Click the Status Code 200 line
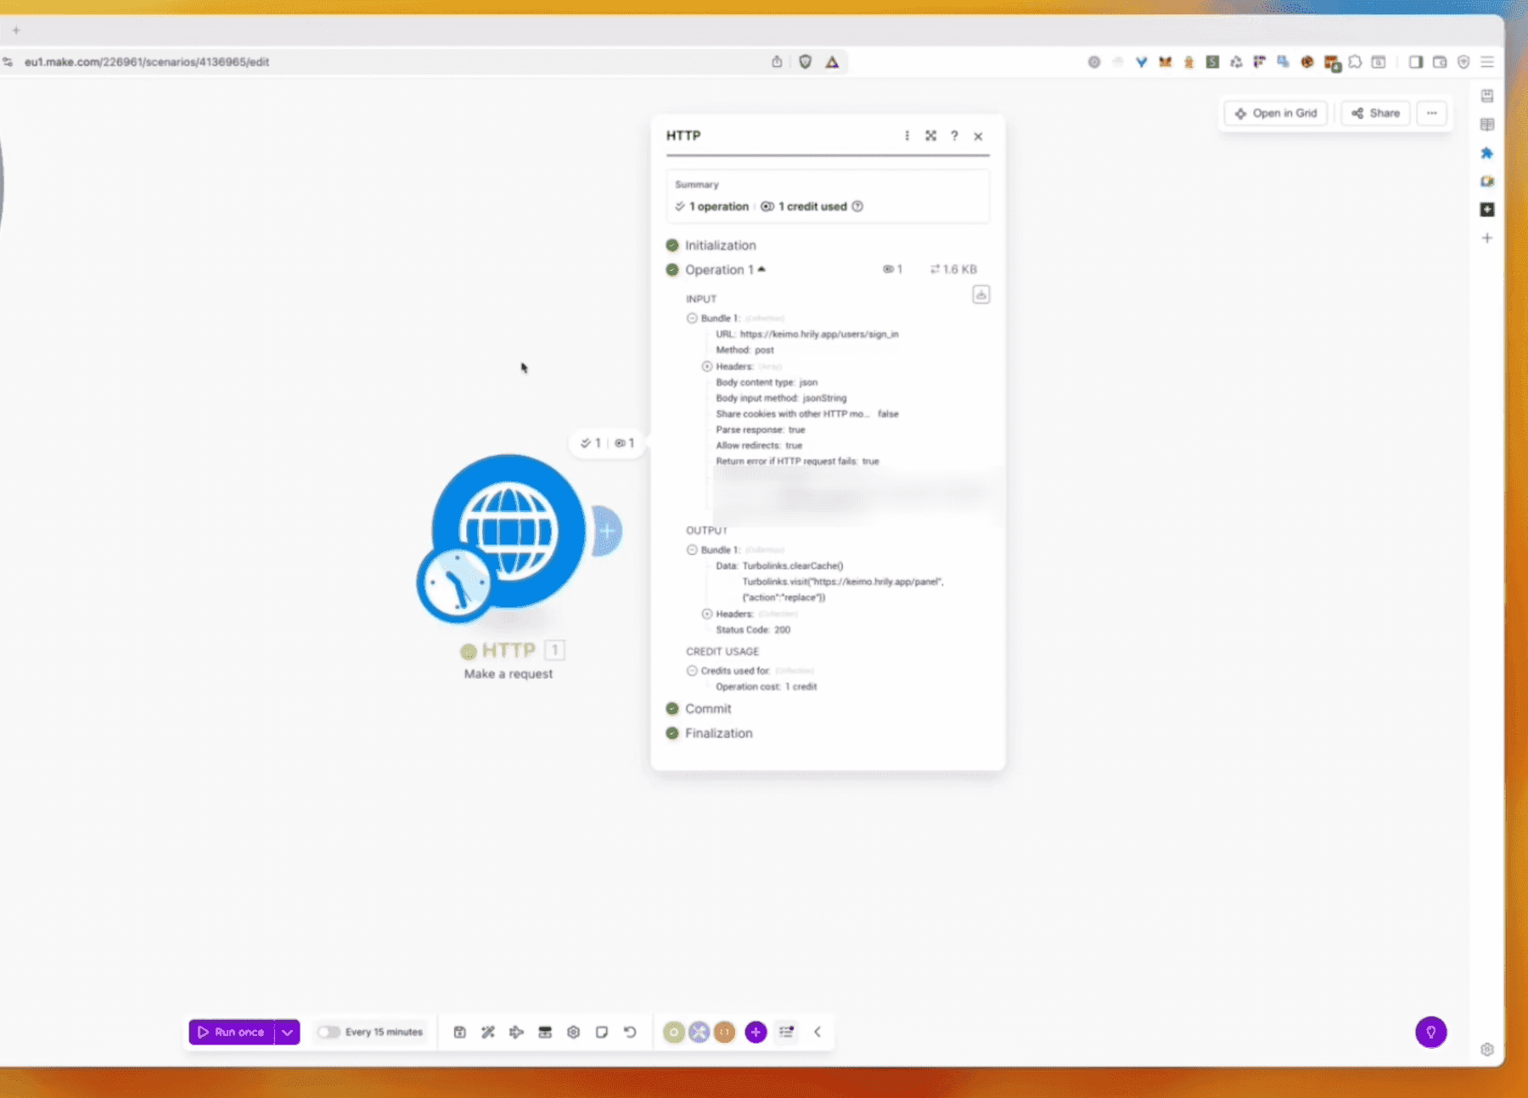1528x1098 pixels. pos(753,630)
